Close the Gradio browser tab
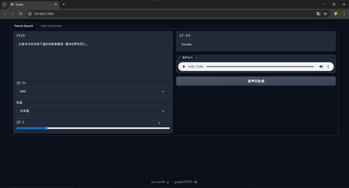Image resolution: width=349 pixels, height=188 pixels. (x=56, y=4)
